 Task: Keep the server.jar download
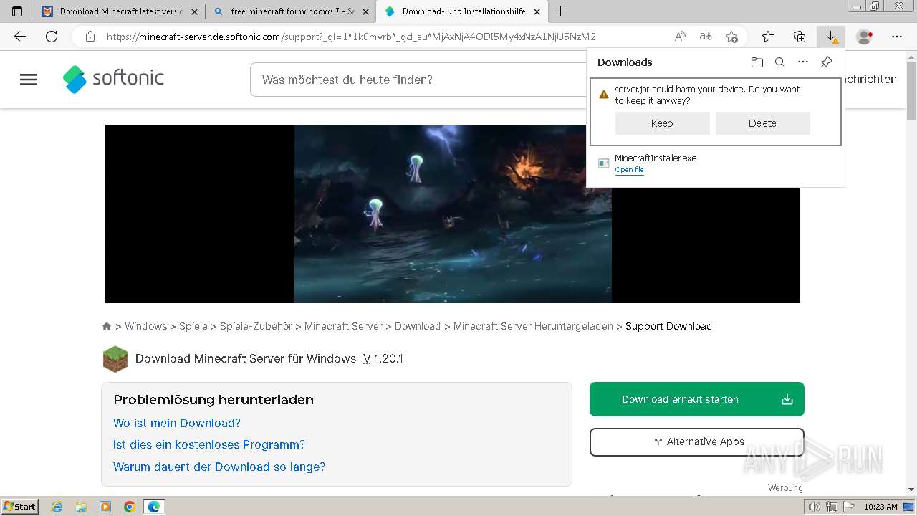662,123
